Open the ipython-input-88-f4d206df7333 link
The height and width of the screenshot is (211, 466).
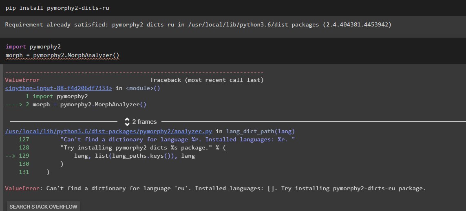(x=59, y=88)
